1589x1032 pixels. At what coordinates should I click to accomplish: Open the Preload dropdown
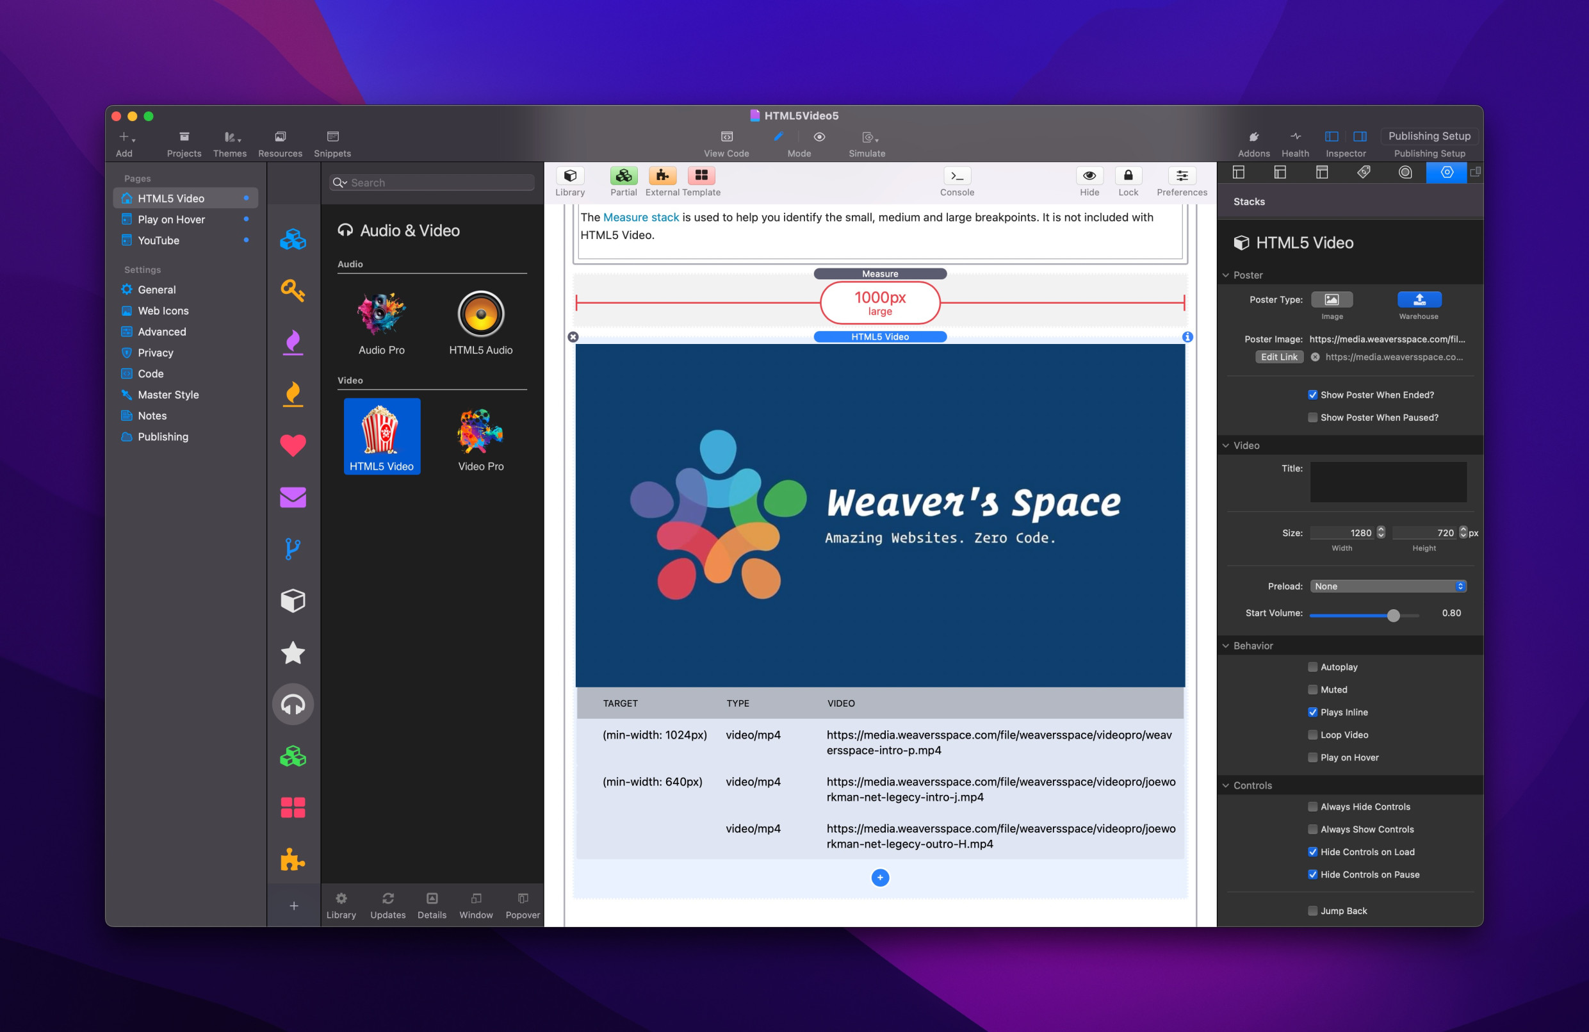pos(1388,587)
